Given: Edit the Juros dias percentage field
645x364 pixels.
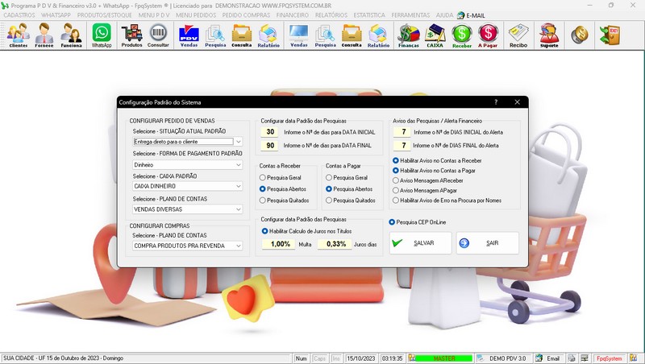Looking at the screenshot, I should [x=335, y=244].
